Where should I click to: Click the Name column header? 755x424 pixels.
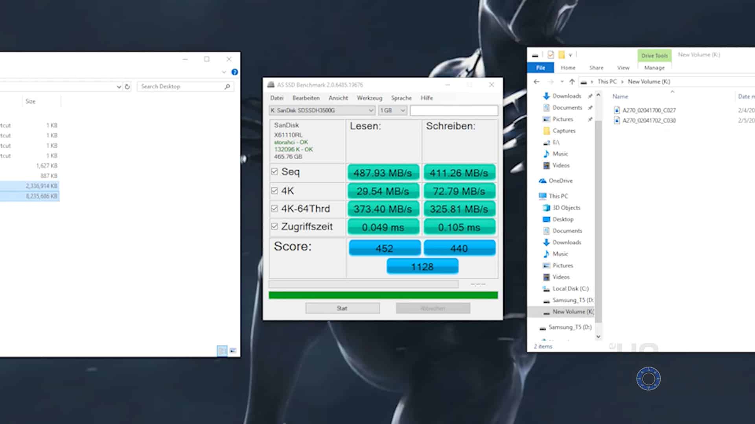pyautogui.click(x=620, y=97)
